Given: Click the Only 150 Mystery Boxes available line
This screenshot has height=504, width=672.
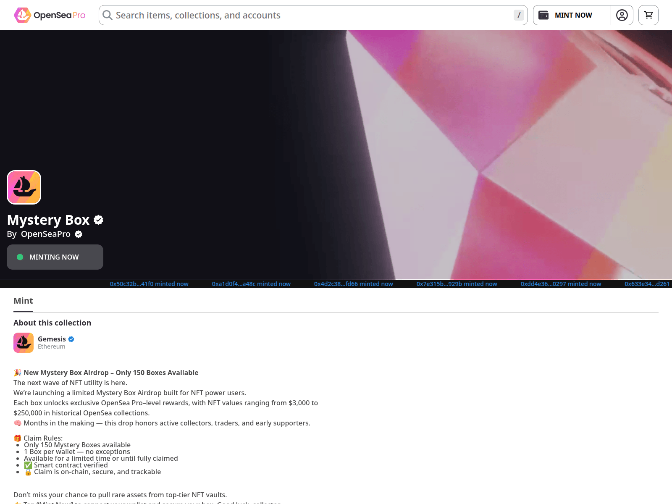Looking at the screenshot, I should pos(77,445).
